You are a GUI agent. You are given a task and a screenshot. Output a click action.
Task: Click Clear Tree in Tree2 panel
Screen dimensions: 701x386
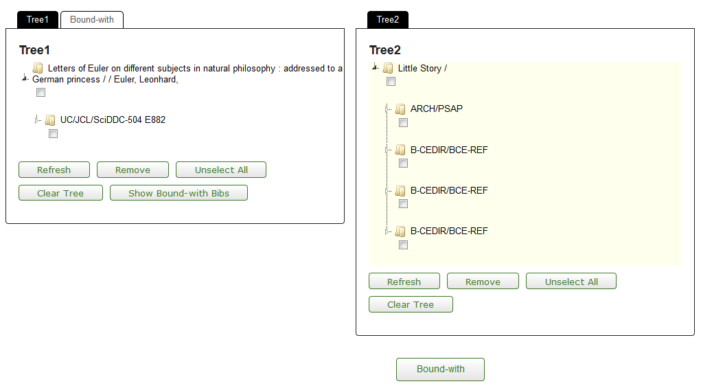[411, 304]
